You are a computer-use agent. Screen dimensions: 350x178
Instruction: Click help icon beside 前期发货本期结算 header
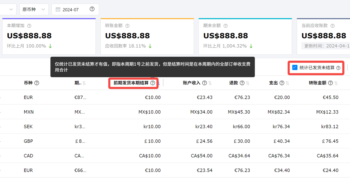[x=153, y=83]
